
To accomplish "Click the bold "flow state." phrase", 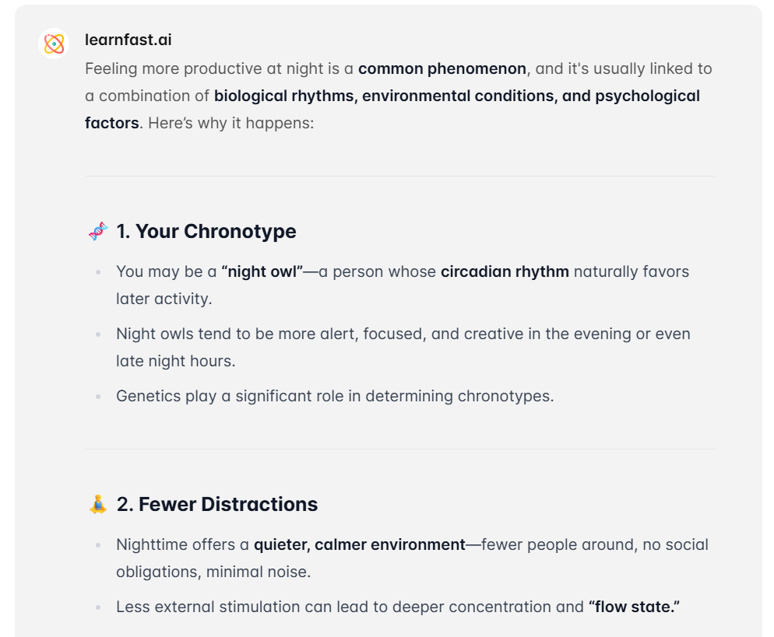I will [x=635, y=607].
